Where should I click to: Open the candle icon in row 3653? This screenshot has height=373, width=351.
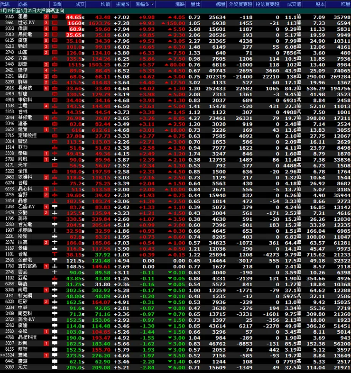(x=55, y=130)
